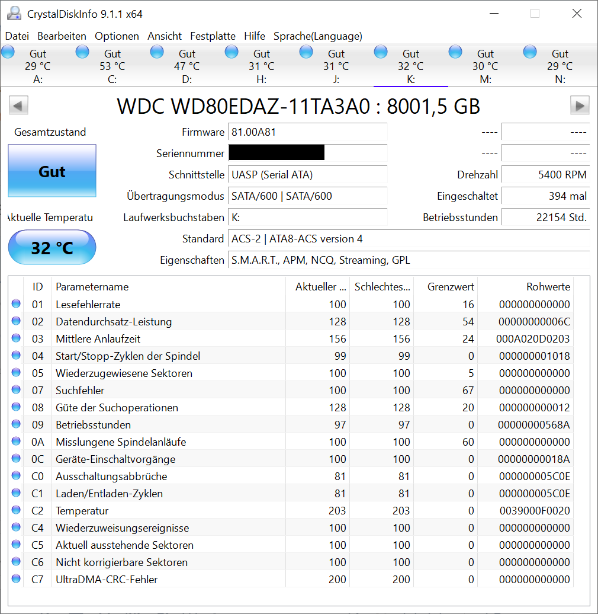Select drive C: status orb at 53 °C

point(82,52)
